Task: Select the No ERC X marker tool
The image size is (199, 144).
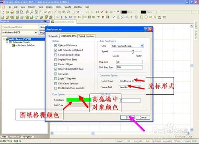Action: point(103,17)
